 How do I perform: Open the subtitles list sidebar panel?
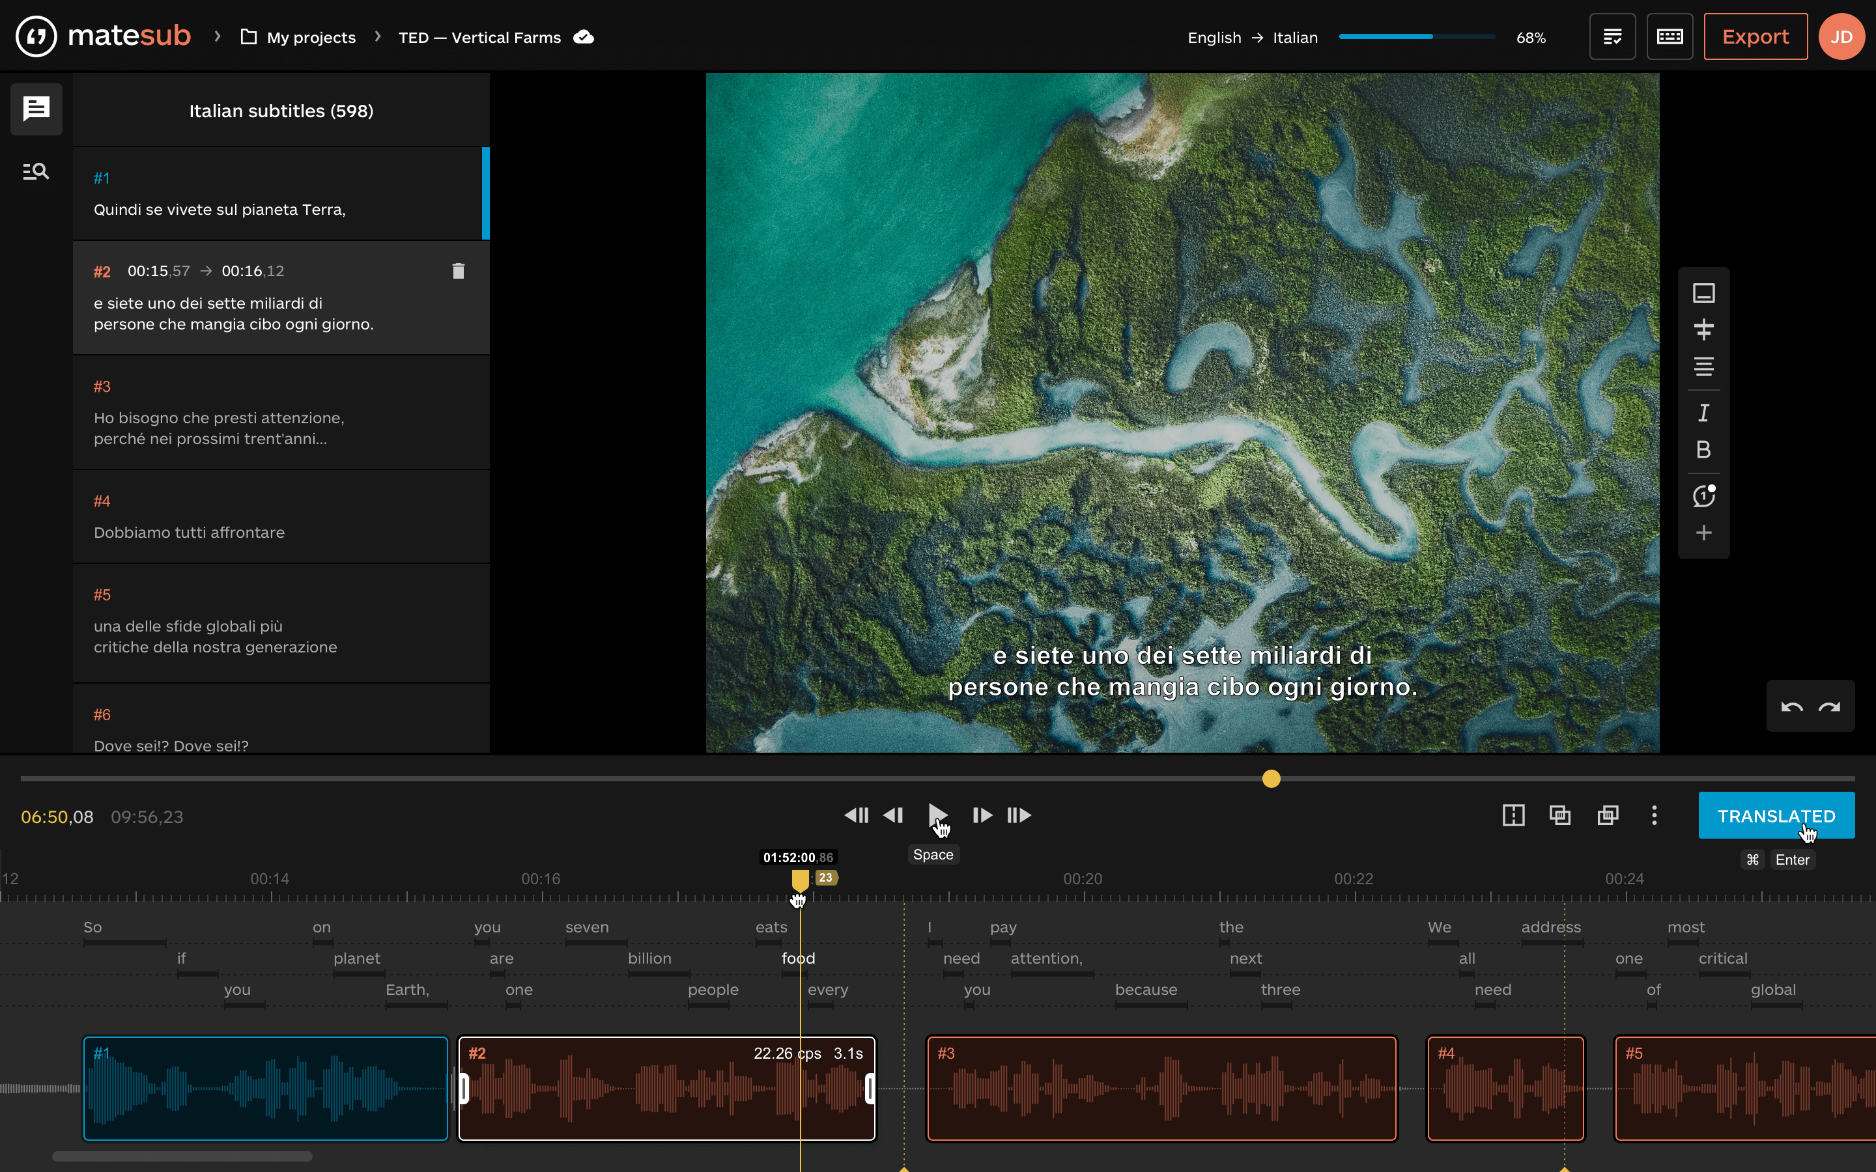36,109
